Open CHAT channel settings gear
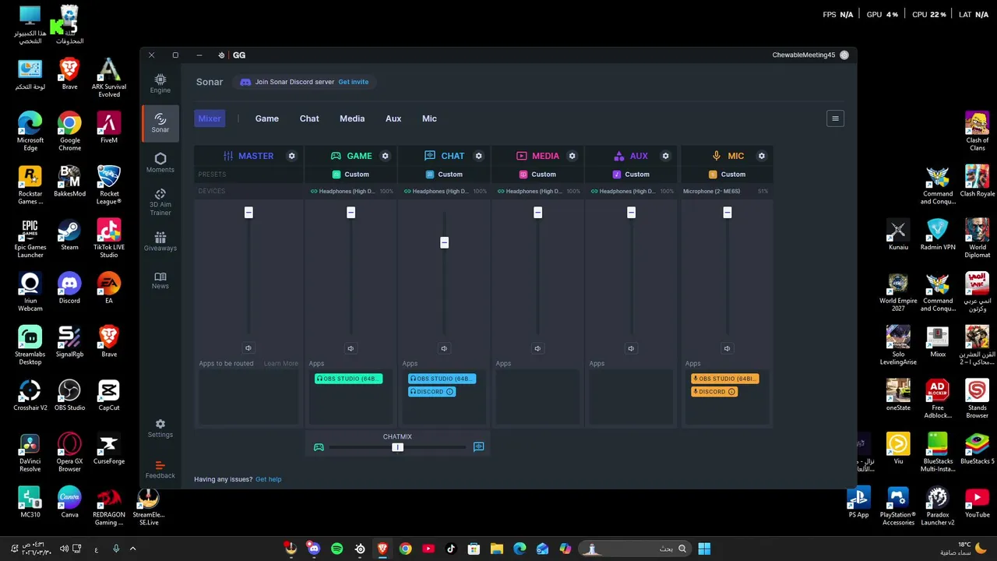 click(479, 156)
